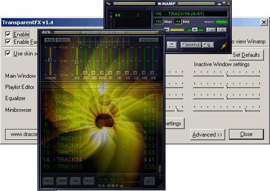
Task: Click the mini next-track button in the playlist footer
Action: [x=117, y=186]
